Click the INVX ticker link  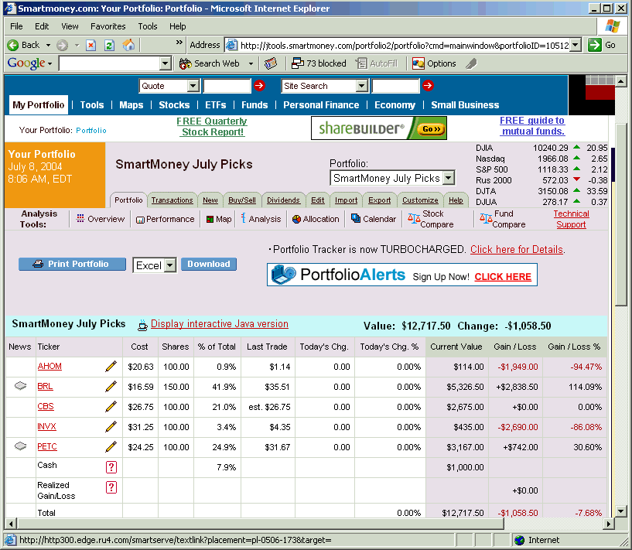point(46,426)
